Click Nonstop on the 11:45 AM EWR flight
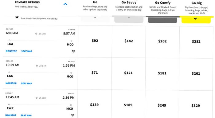Image resolution: width=215 pixels, height=118 pixels. coord(11,115)
